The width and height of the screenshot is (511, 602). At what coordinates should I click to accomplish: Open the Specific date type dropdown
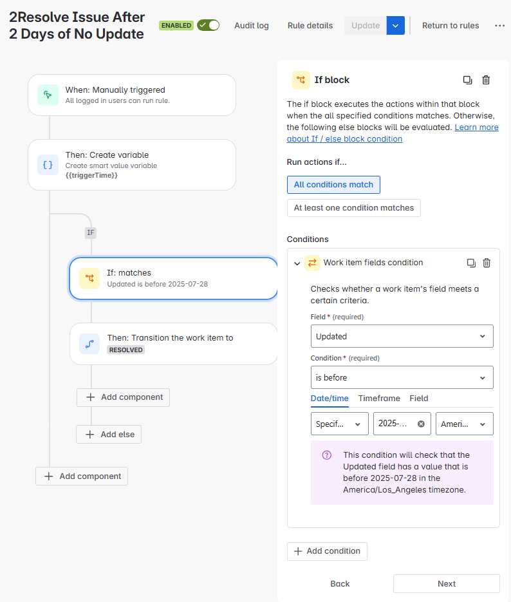coord(340,424)
